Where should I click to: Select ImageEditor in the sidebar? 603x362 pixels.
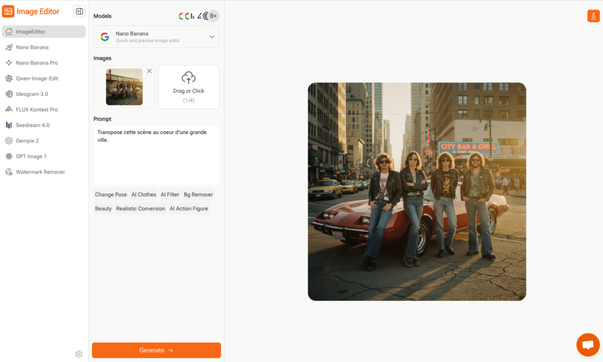(x=44, y=32)
